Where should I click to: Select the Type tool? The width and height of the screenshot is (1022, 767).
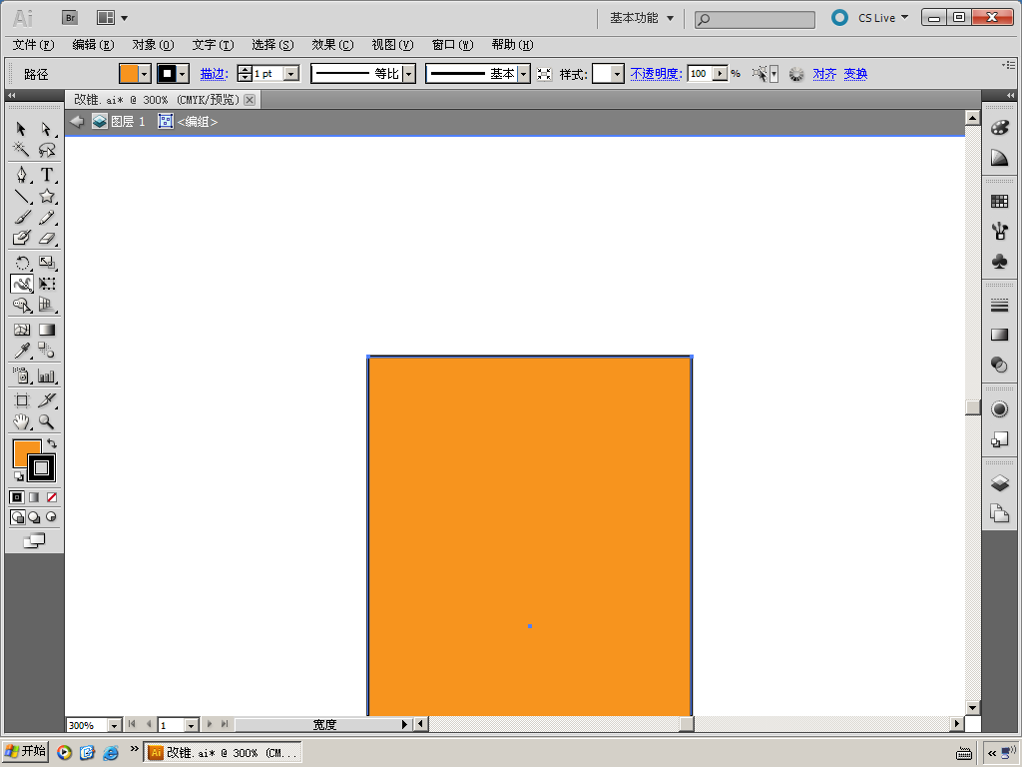[x=46, y=175]
